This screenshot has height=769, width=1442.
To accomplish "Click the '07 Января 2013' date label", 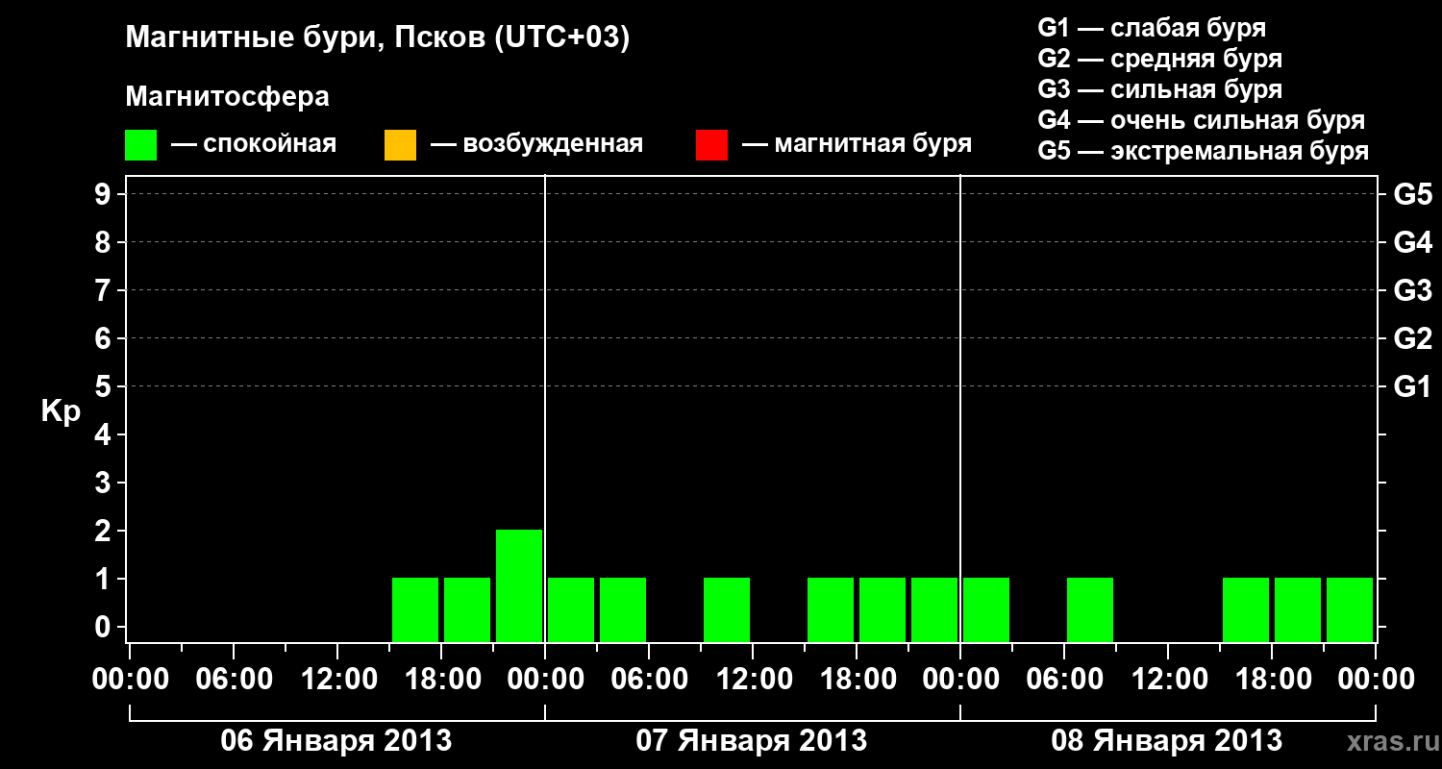I will (752, 741).
